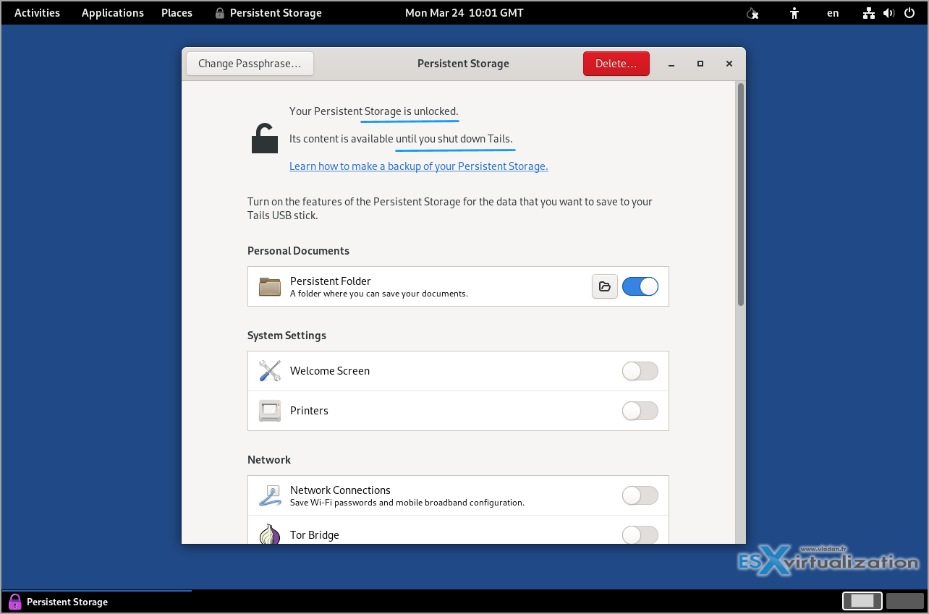This screenshot has height=614, width=929.
Task: Enable the Welcome Screen switch
Action: tap(640, 371)
